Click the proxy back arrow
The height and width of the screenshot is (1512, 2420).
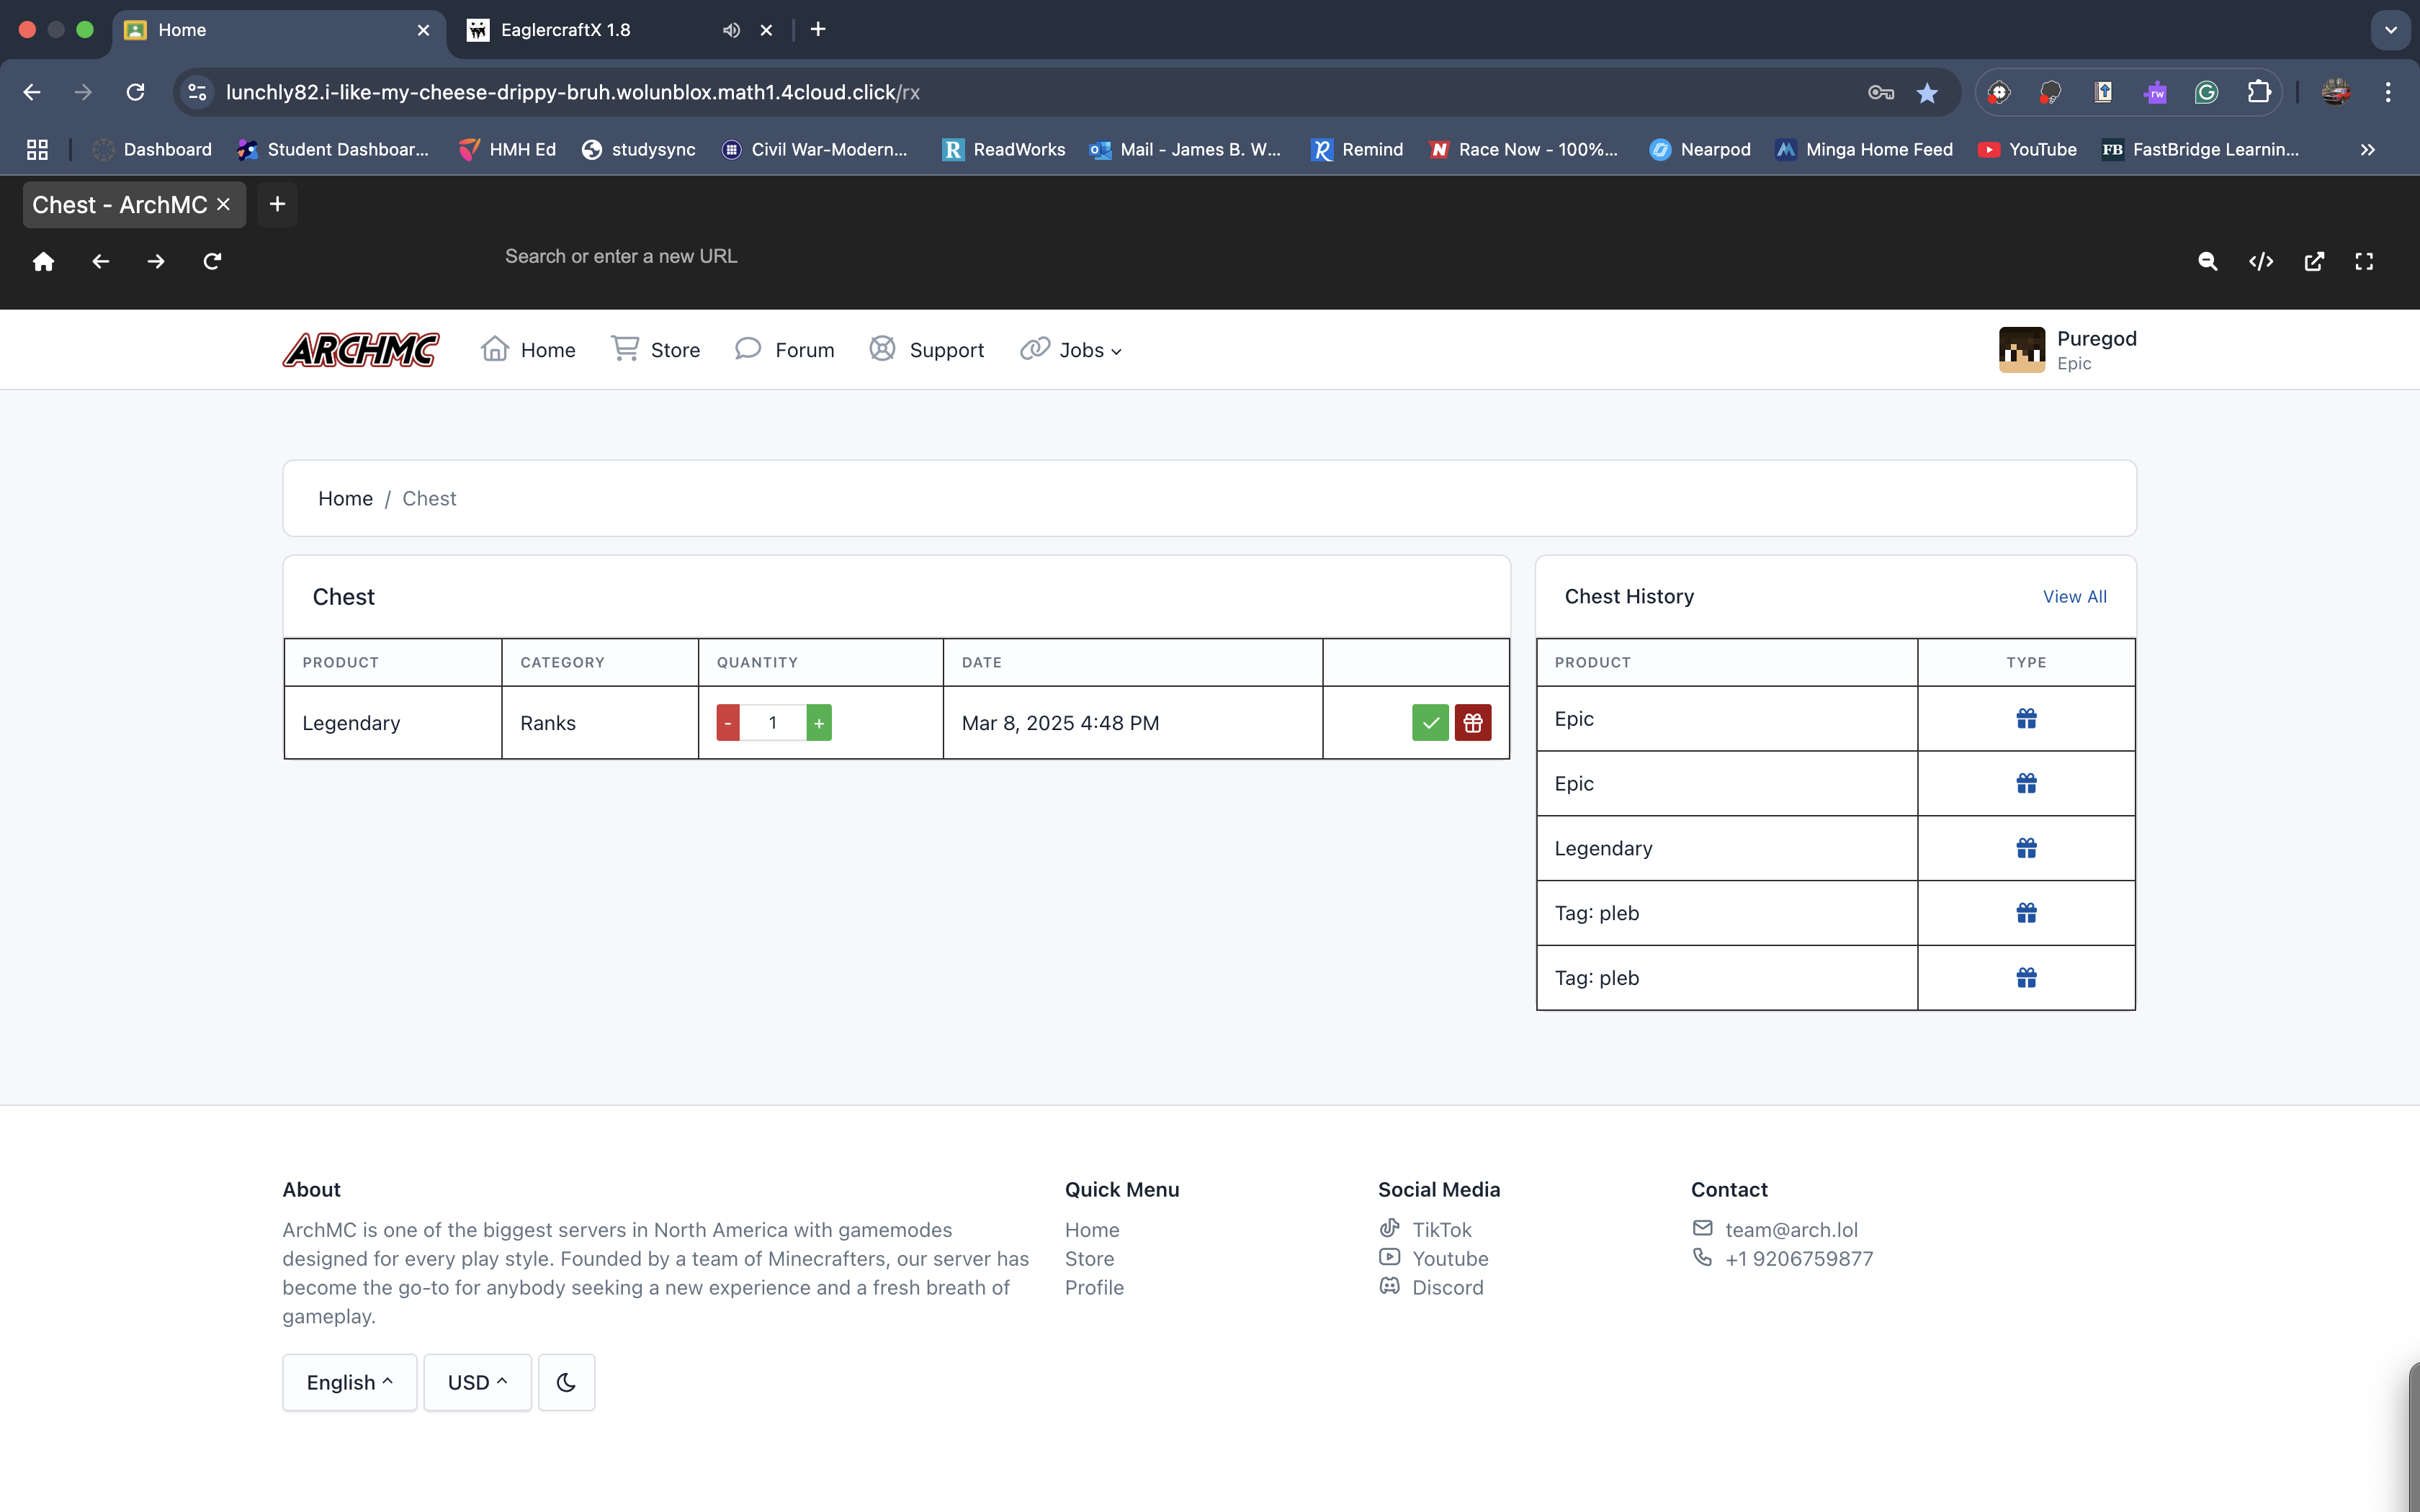(100, 261)
